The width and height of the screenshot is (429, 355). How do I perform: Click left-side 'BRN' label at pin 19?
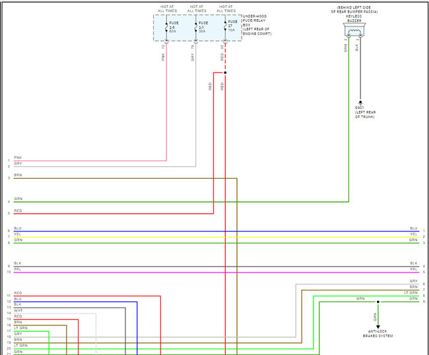(18, 340)
